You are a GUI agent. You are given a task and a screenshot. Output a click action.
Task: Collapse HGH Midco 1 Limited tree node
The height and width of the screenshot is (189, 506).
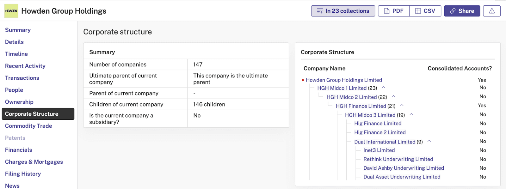pos(384,88)
